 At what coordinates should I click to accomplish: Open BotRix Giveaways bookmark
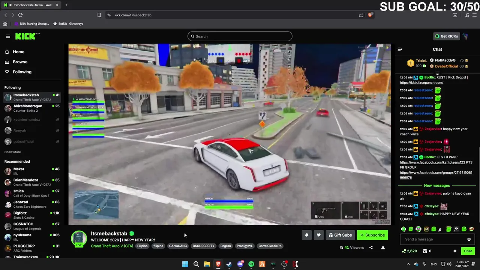(x=68, y=24)
